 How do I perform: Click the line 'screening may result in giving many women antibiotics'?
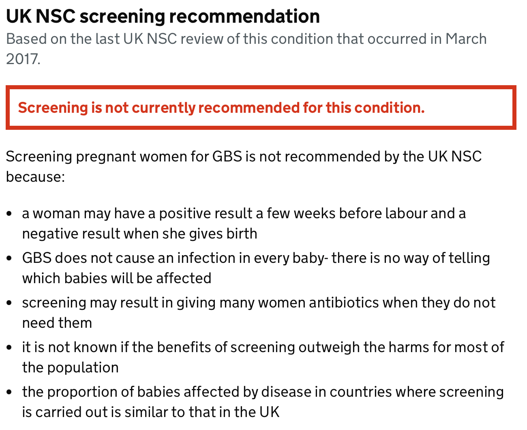(259, 303)
